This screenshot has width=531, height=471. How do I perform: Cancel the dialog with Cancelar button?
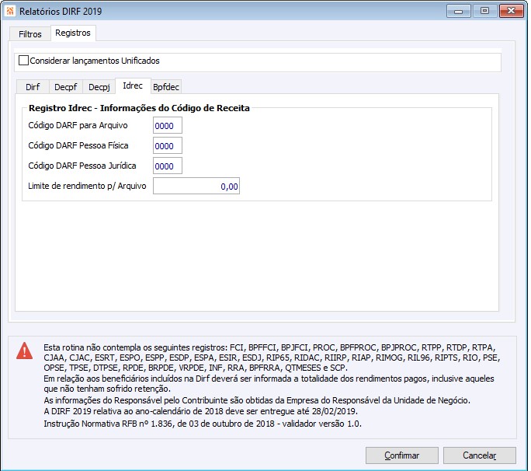click(x=480, y=455)
